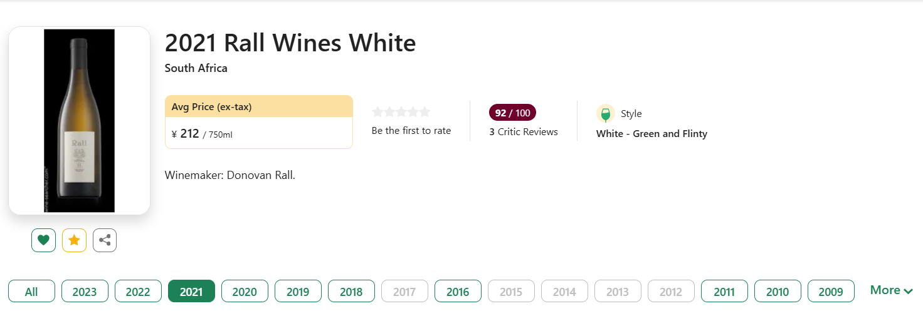The height and width of the screenshot is (321, 923).
Task: Click the Rall wine bottle thumbnail
Action: (x=79, y=121)
